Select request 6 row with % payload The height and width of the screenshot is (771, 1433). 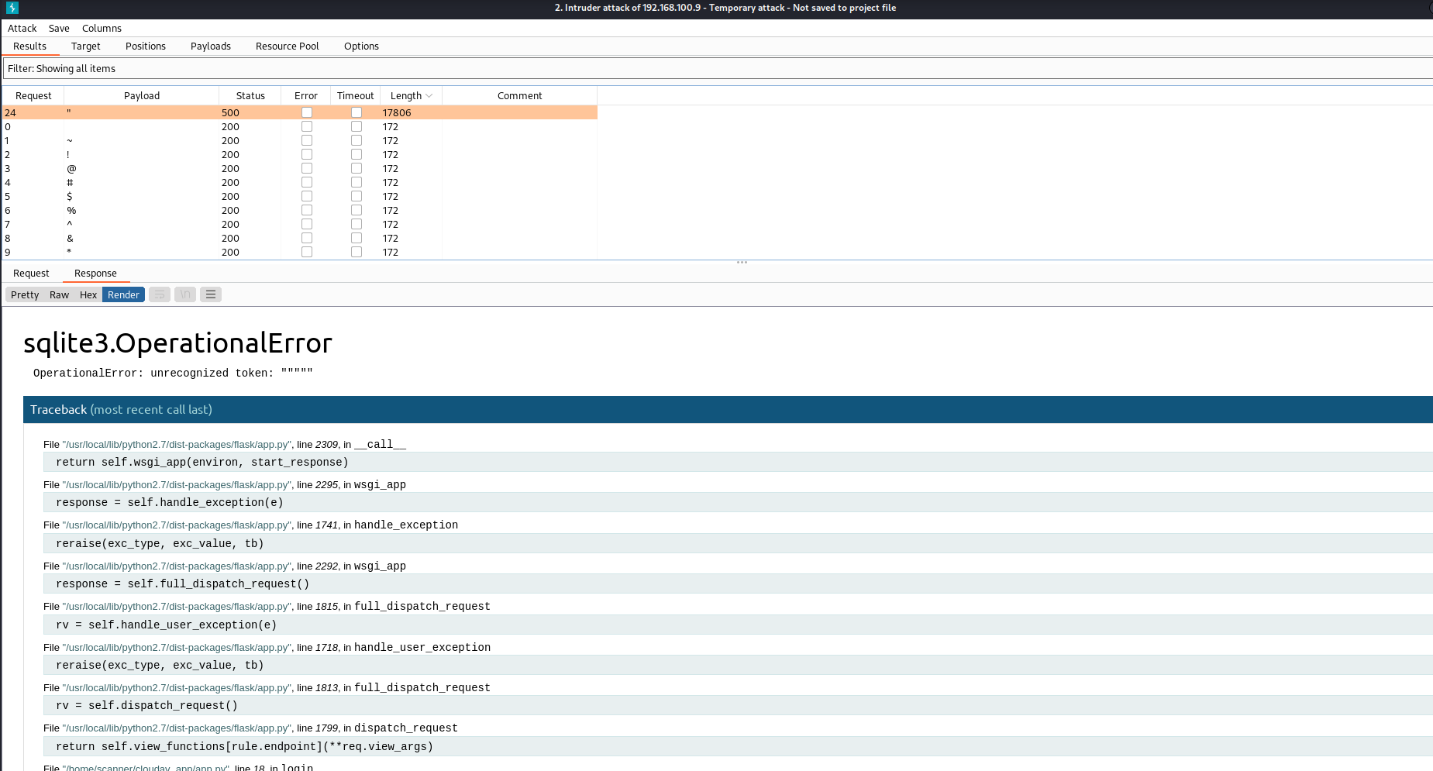(300, 210)
